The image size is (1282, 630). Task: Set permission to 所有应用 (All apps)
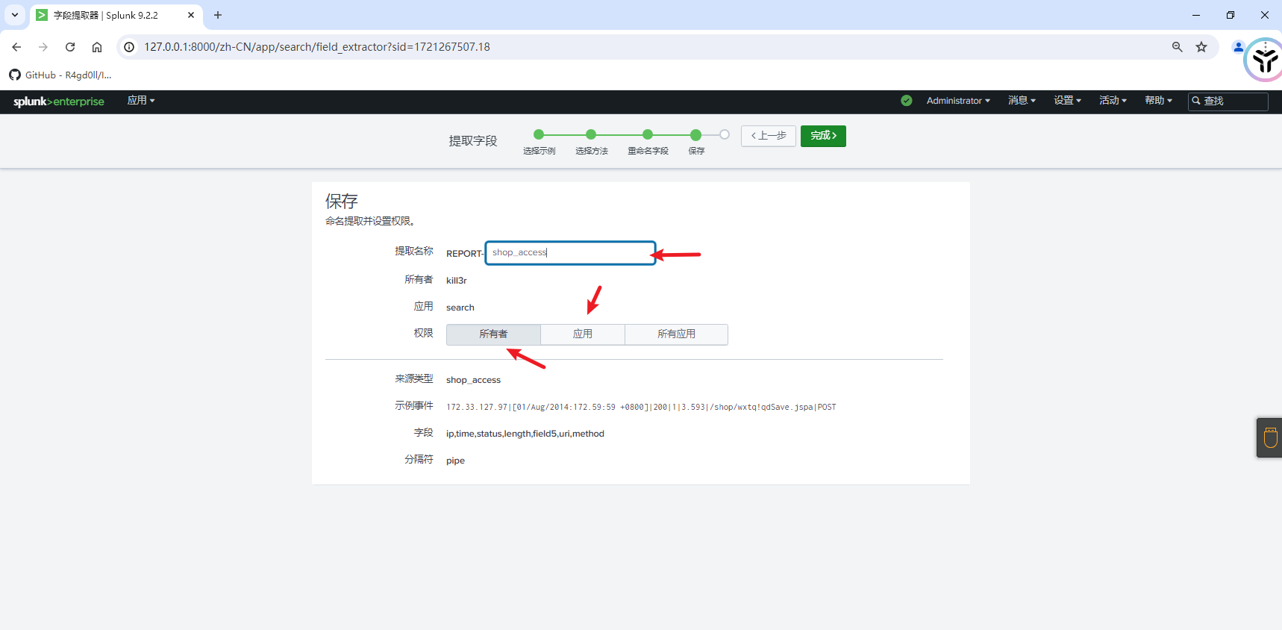coord(676,334)
